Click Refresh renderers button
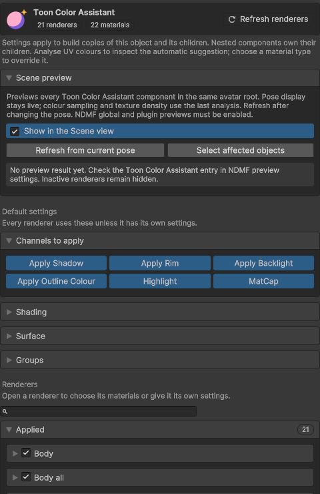The height and width of the screenshot is (494, 320). pyautogui.click(x=268, y=19)
